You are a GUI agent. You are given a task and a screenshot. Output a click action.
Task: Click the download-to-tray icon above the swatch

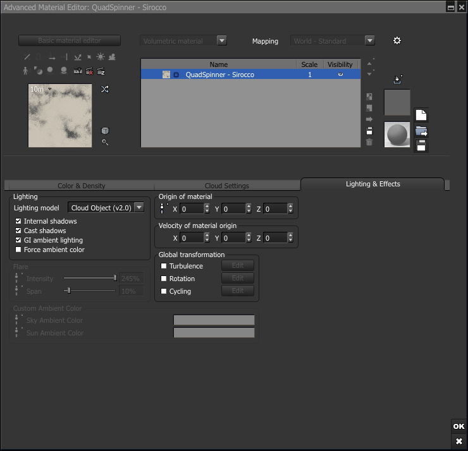(397, 80)
